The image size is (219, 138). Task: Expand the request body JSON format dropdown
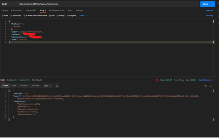click(83, 16)
